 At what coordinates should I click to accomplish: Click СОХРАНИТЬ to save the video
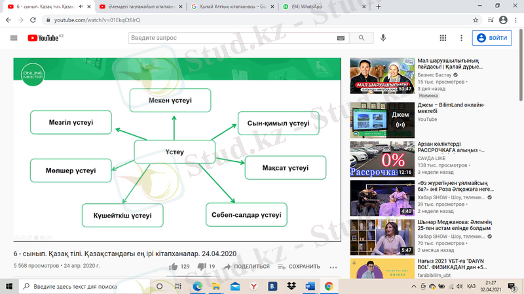point(299,267)
